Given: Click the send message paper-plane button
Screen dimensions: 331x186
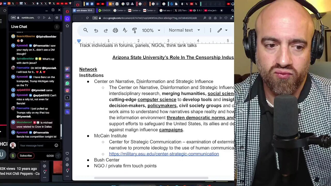Looking at the screenshot, I should point(58,156).
